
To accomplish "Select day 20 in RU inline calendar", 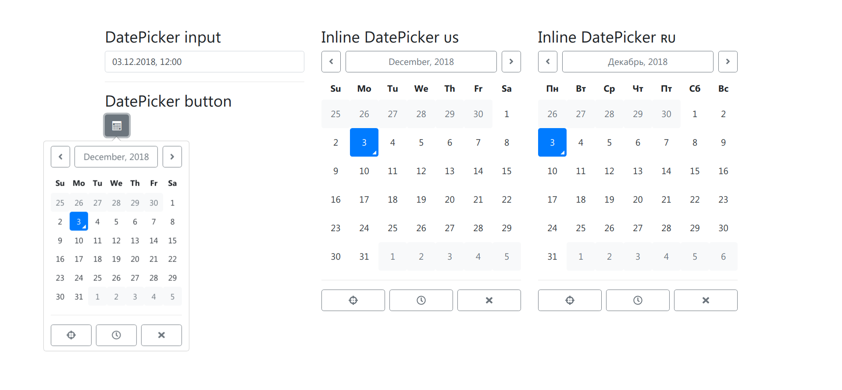I will [638, 200].
